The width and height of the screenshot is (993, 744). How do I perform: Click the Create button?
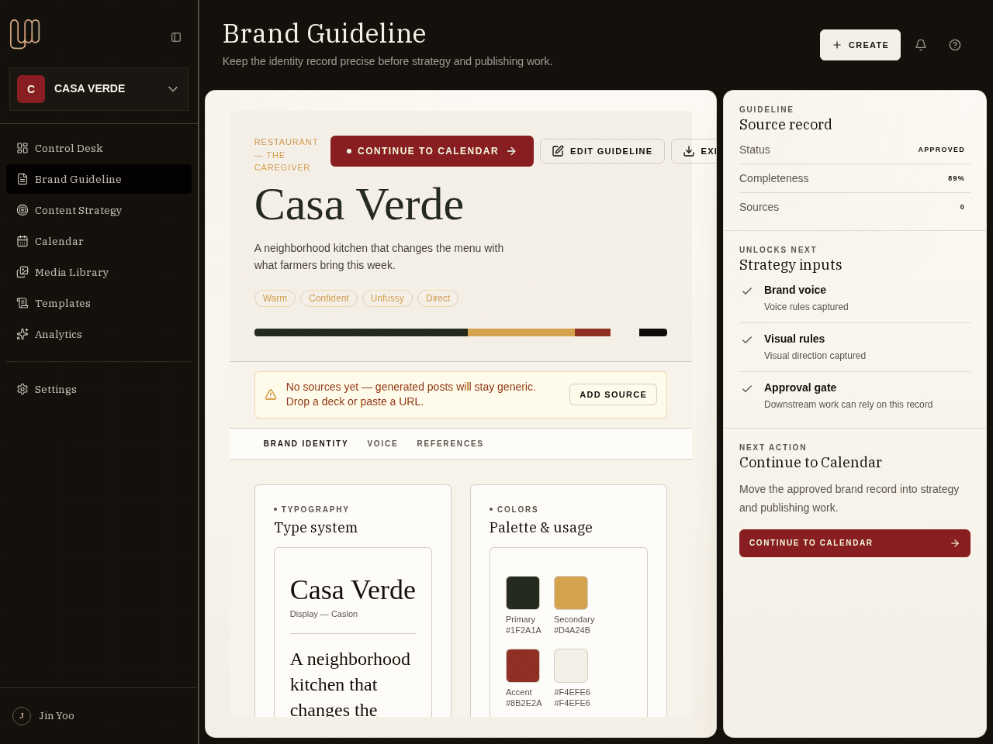860,45
